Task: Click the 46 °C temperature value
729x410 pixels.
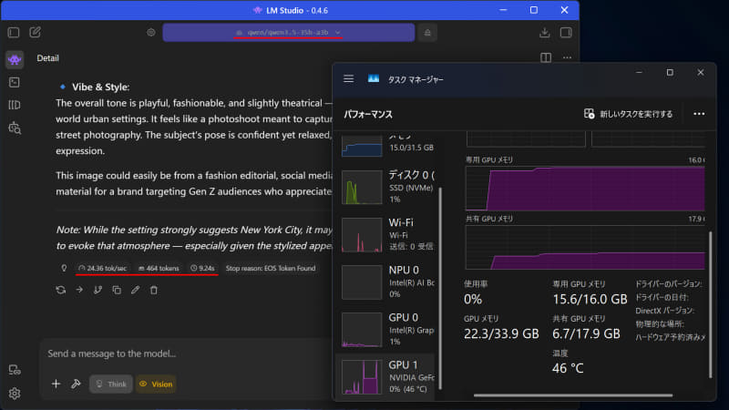Action: (568, 368)
